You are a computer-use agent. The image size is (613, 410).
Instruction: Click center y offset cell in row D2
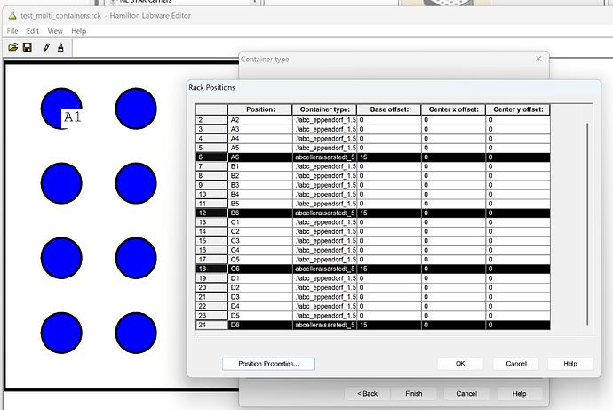click(x=518, y=288)
